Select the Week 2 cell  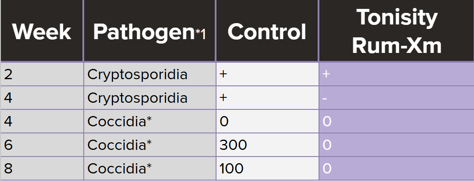coord(8,74)
